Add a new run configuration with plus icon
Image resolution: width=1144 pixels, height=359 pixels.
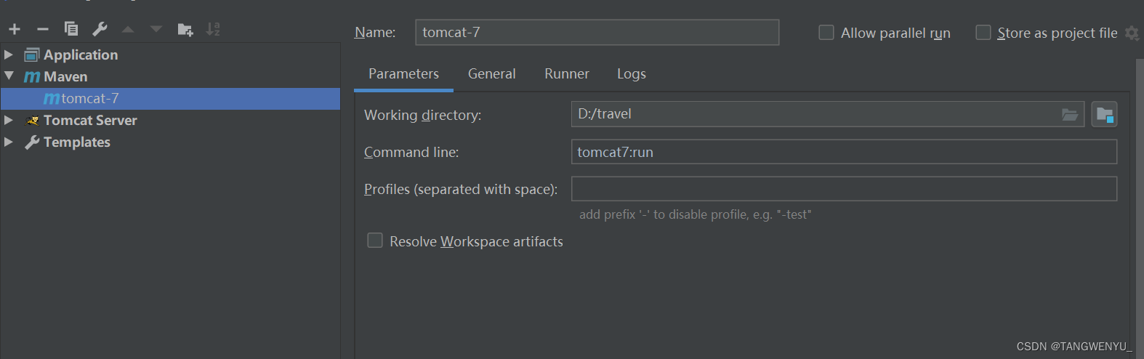point(15,29)
